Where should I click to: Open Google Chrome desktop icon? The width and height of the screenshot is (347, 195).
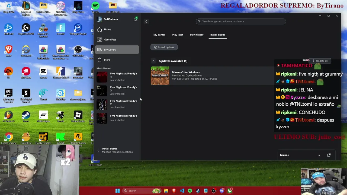9,138
